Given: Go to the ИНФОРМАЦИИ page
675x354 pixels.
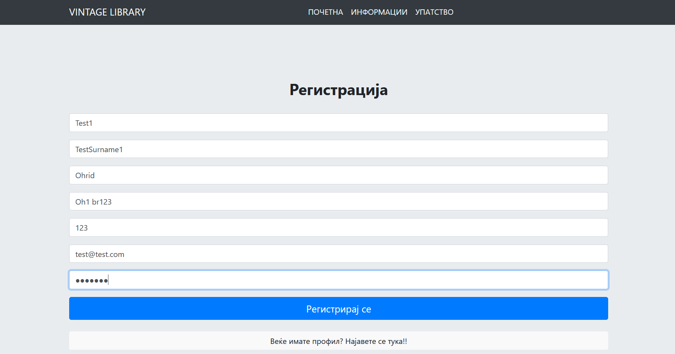Looking at the screenshot, I should click(379, 12).
